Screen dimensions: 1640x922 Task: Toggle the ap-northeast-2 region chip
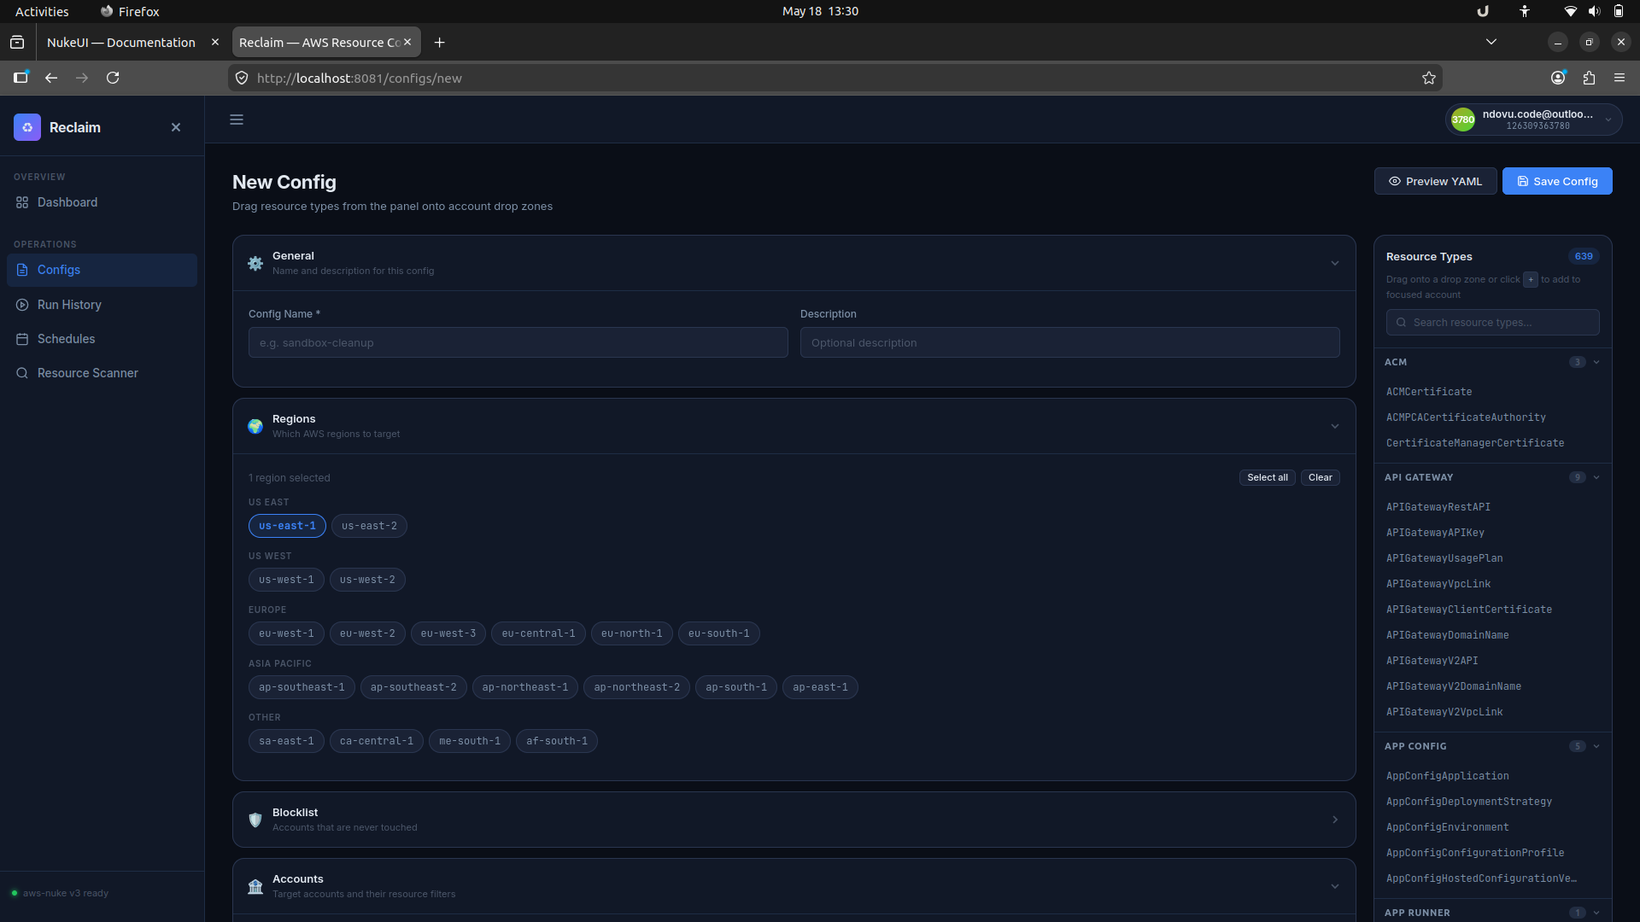pyautogui.click(x=636, y=687)
